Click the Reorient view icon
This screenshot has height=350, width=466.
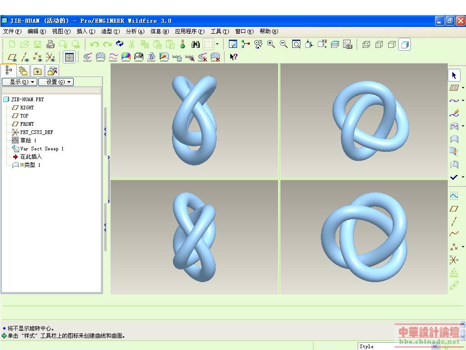point(309,44)
